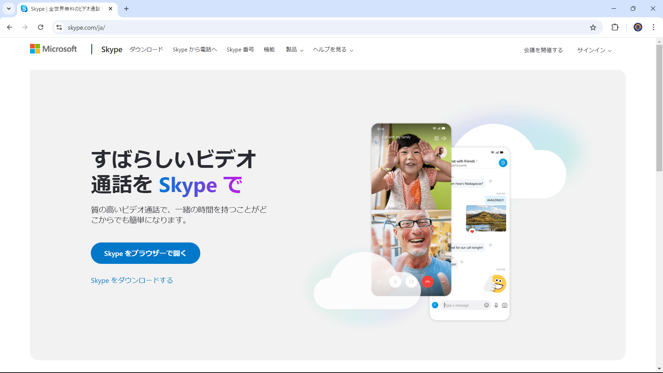Click 会議を開催する link
Screen dimensions: 663x373
point(543,50)
